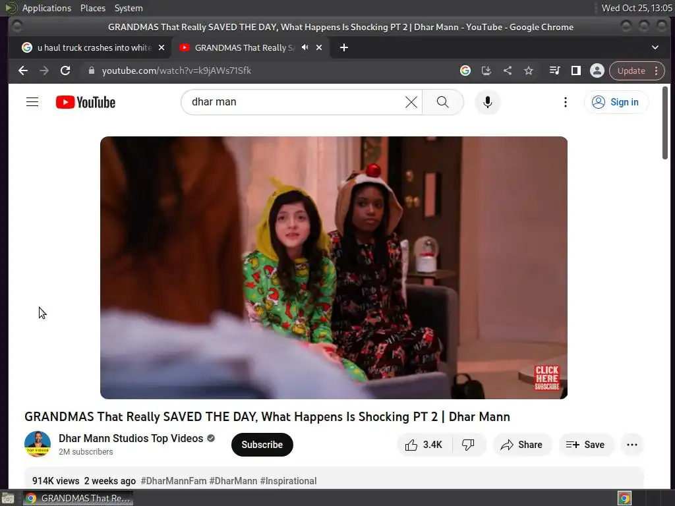Click the video title text
This screenshot has width=675, height=506.
267,416
